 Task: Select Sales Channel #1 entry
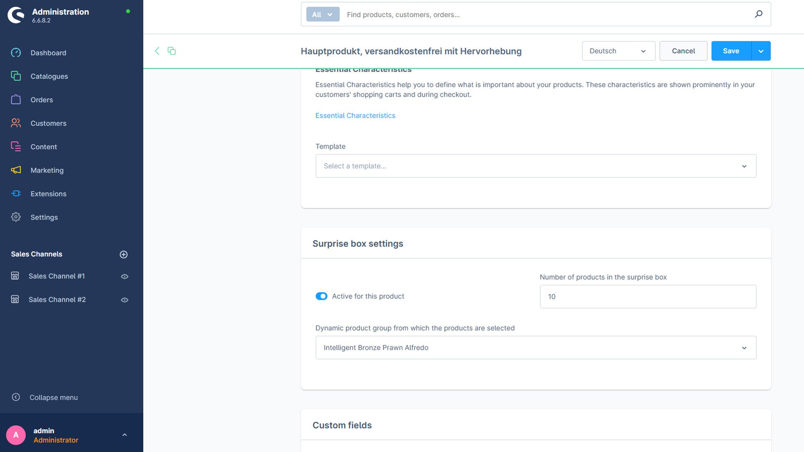click(57, 276)
